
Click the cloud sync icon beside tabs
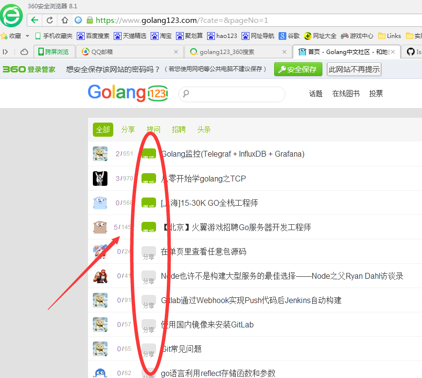click(x=24, y=52)
